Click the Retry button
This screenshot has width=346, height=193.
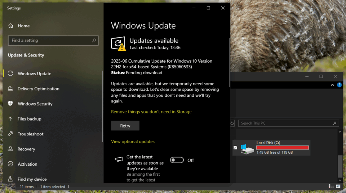click(x=125, y=126)
